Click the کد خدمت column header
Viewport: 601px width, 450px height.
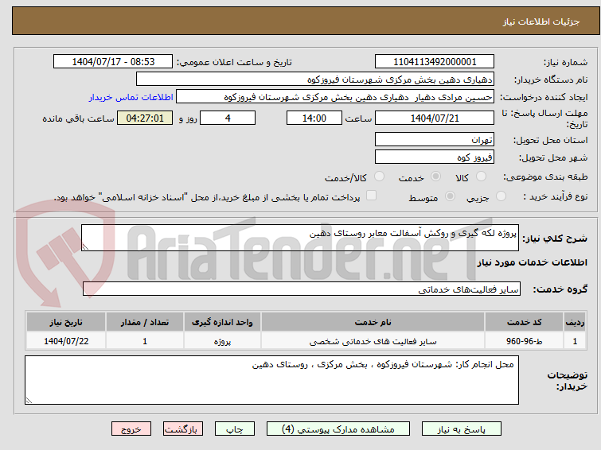[524, 322]
